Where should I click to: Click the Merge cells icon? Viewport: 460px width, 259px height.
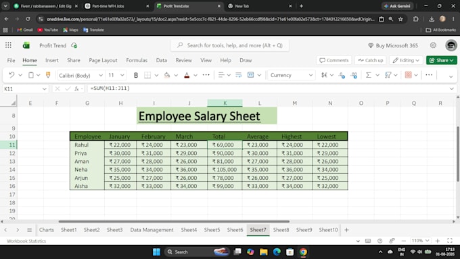[250, 75]
